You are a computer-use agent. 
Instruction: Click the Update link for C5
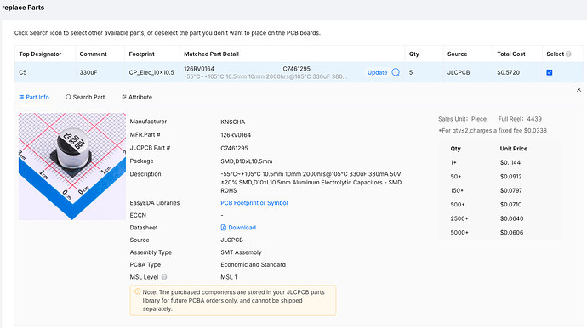pyautogui.click(x=377, y=72)
